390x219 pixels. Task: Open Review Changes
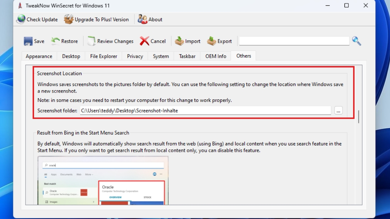[110, 41]
